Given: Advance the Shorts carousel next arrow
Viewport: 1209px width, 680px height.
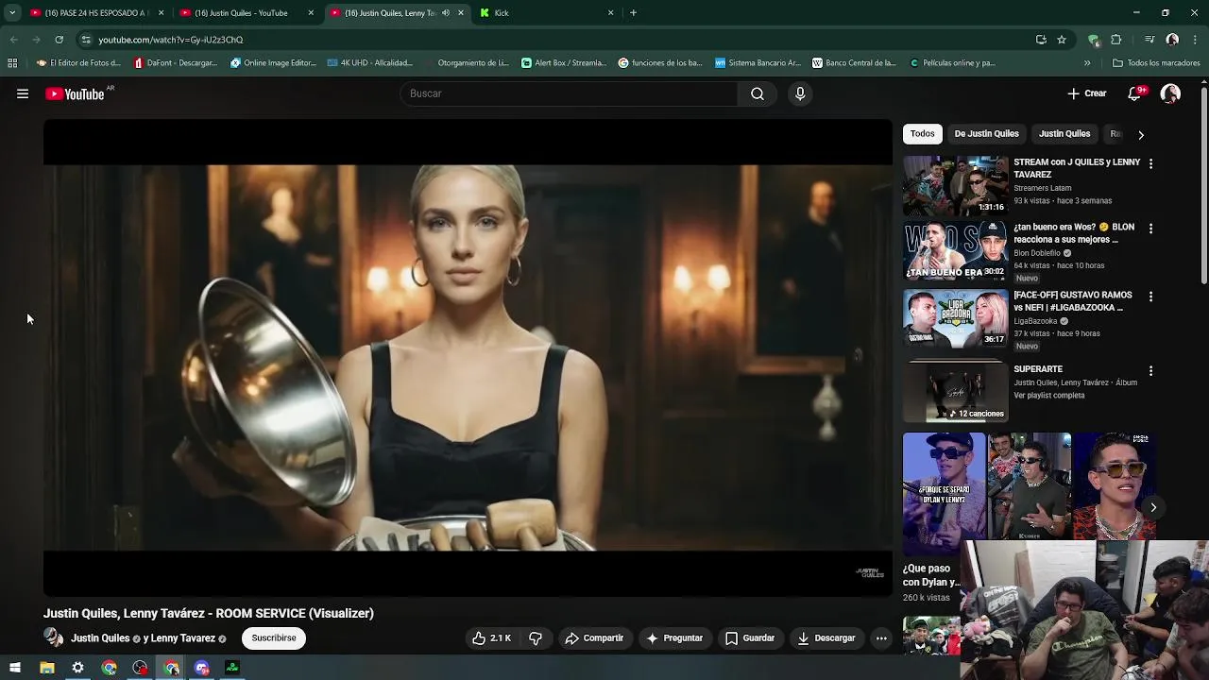Looking at the screenshot, I should coord(1153,507).
